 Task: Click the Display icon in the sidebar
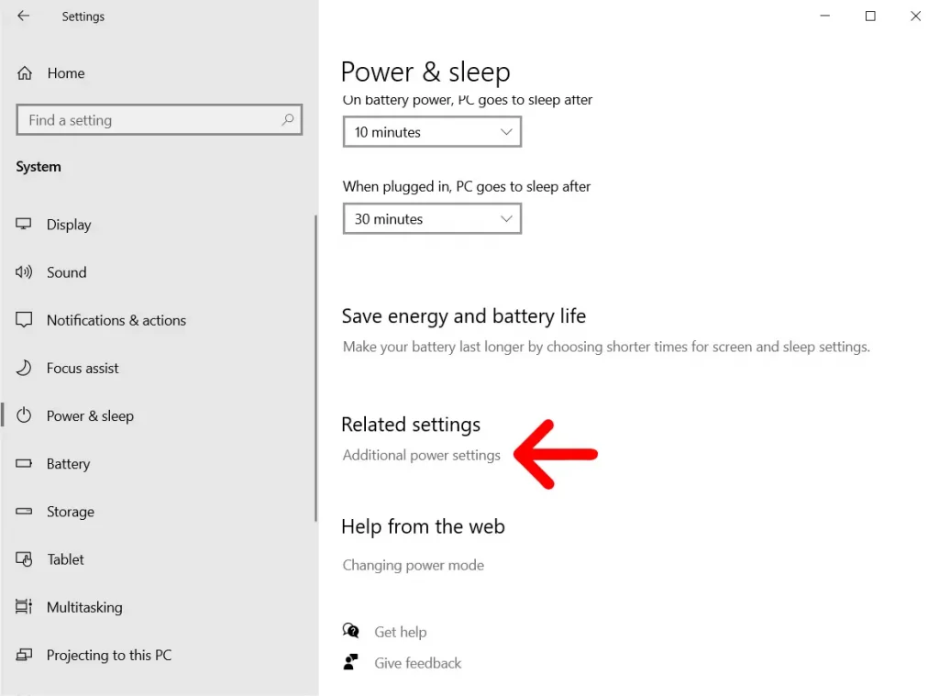[x=25, y=225]
